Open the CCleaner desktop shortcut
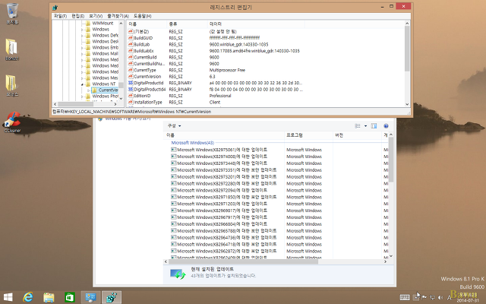Viewport: 486px width, 304px height. (x=12, y=122)
